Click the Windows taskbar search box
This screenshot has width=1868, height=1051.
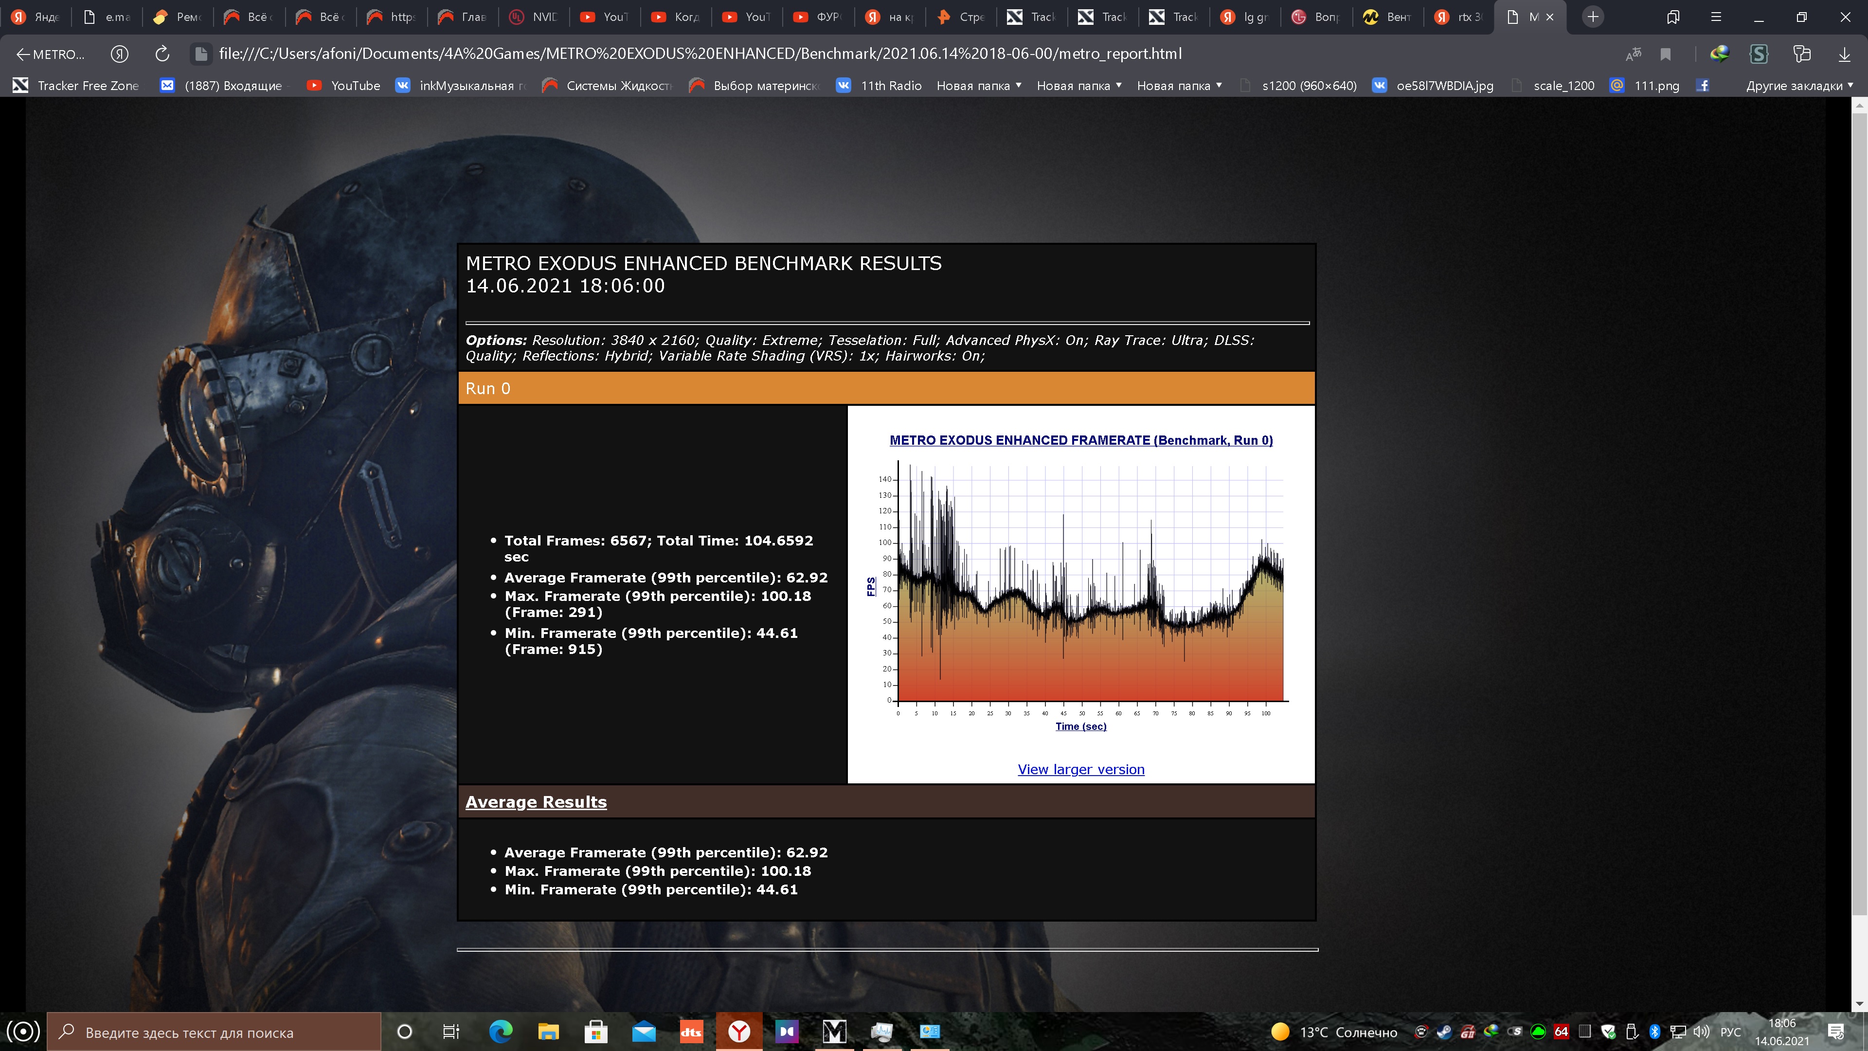(x=215, y=1032)
